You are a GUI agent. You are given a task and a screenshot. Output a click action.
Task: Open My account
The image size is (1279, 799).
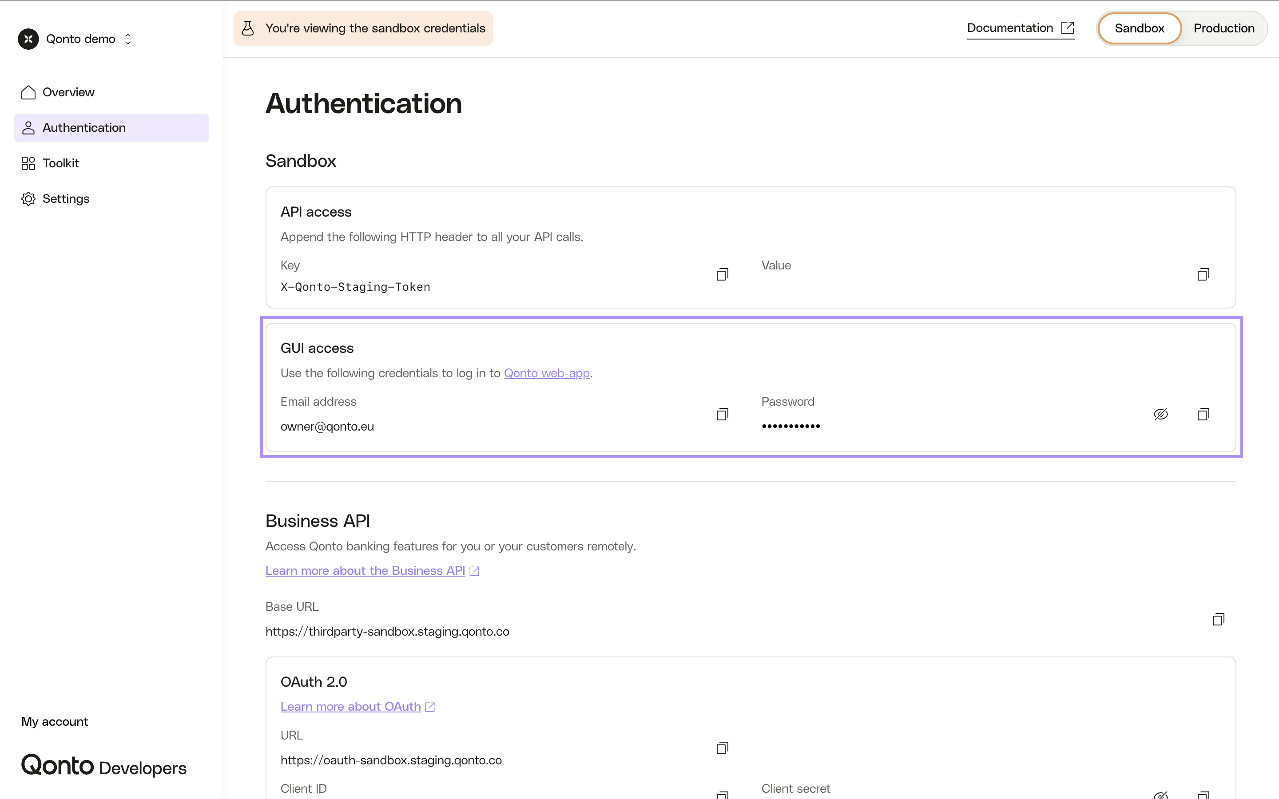55,721
